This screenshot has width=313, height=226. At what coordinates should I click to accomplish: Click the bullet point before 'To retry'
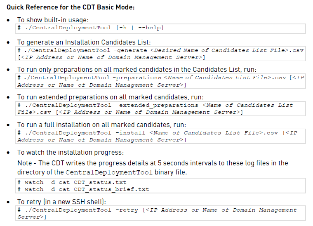pos(8,202)
